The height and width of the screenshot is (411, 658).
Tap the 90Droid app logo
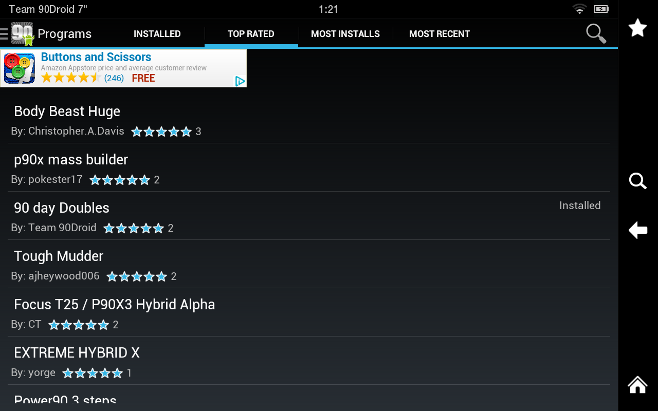[x=23, y=33]
